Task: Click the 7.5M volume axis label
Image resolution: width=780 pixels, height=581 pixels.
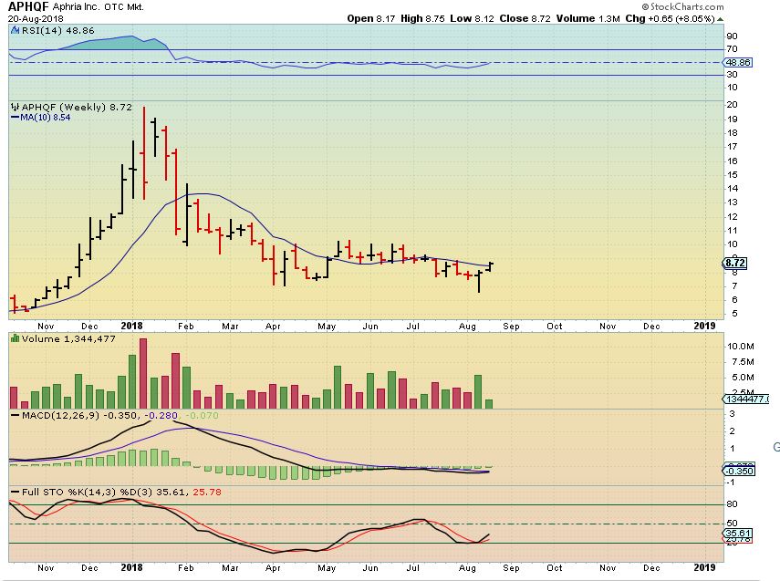Action: point(743,361)
